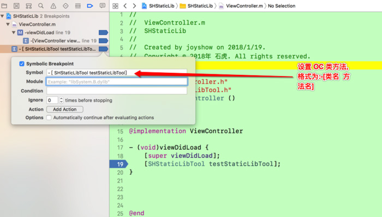Viewport: 382px width, 217px height.
Task: Open the Test navigator diamond icon
Action: point(65,5)
